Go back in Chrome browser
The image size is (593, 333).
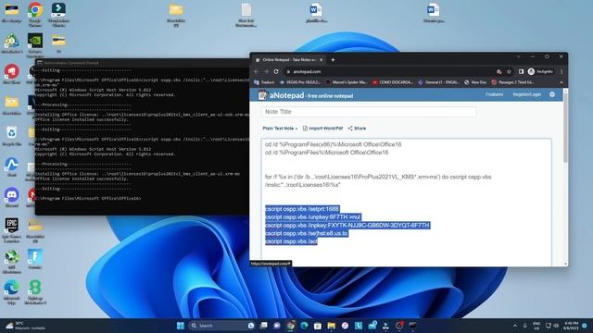257,71
